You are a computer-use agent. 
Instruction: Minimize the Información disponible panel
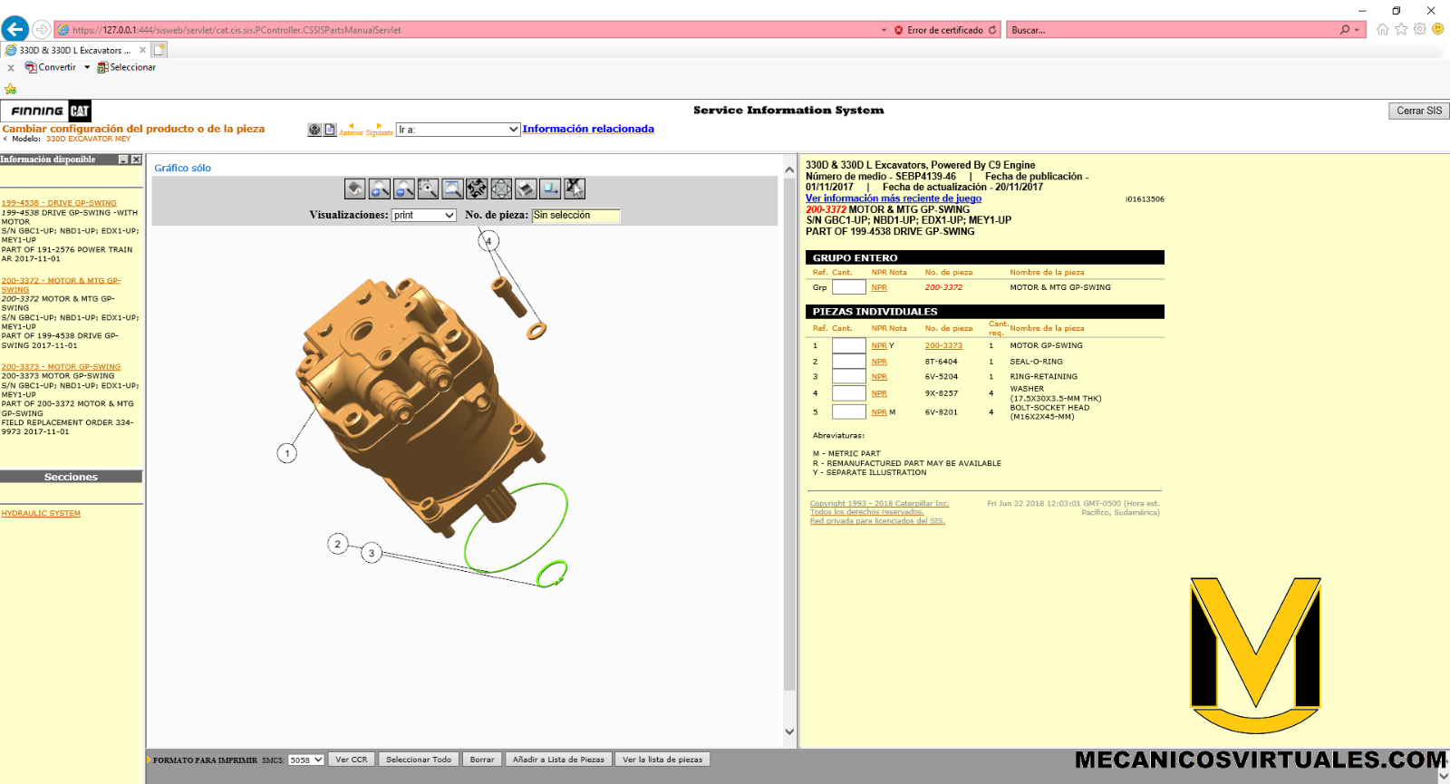(124, 160)
